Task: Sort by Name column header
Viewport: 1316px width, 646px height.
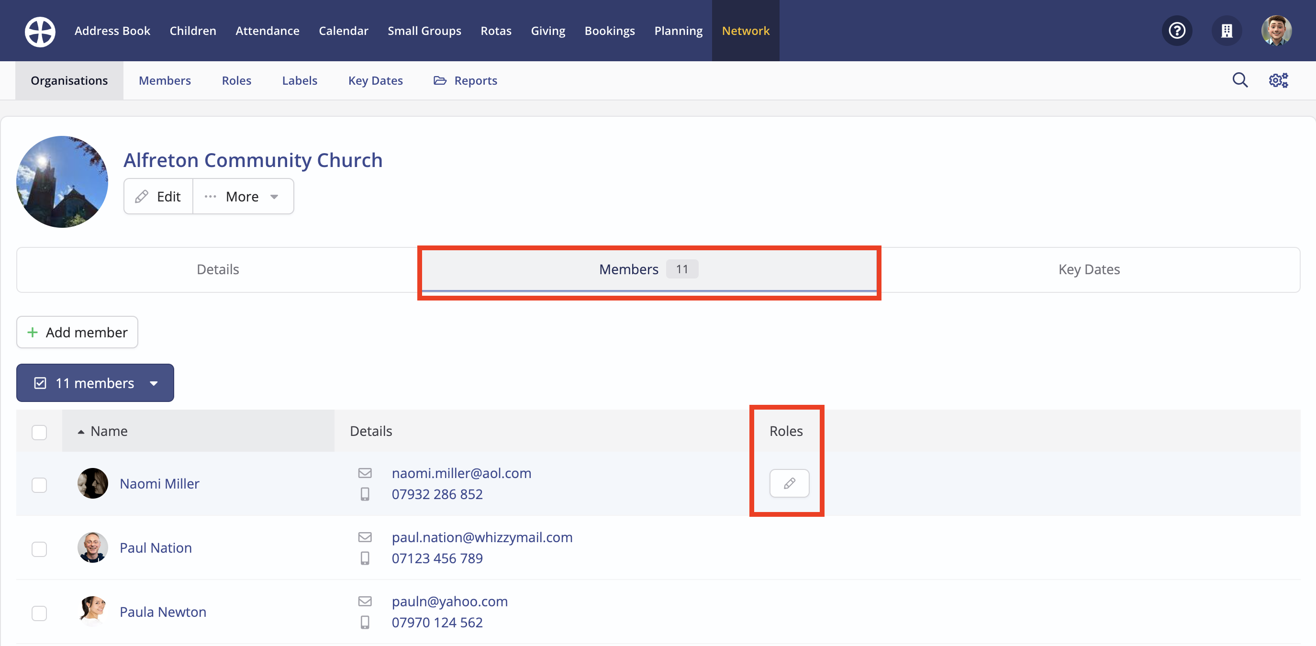Action: click(109, 432)
